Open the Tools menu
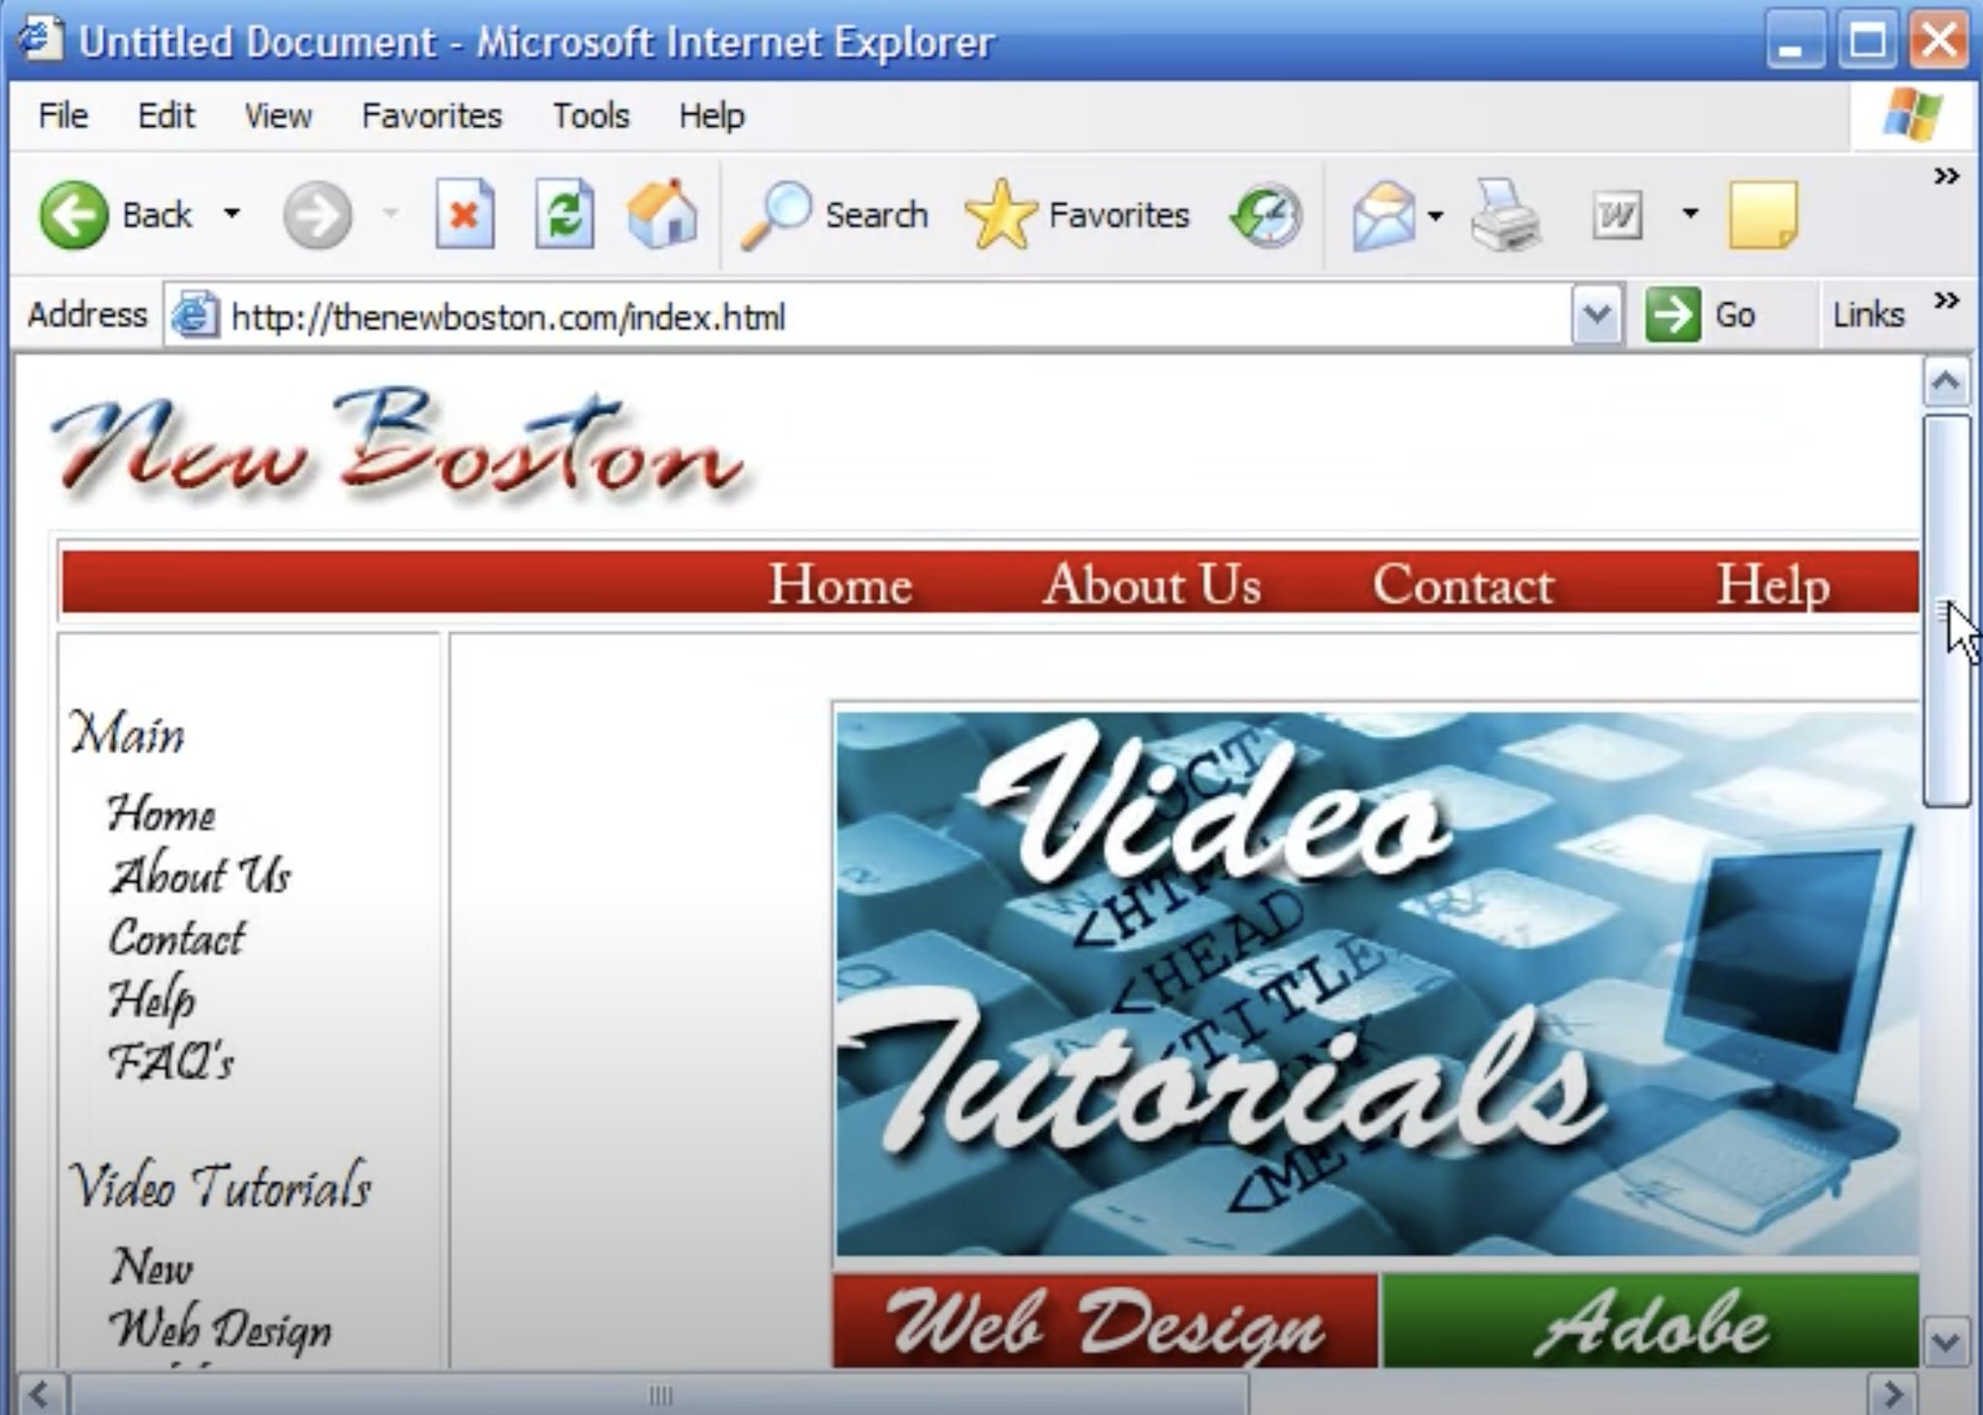1983x1415 pixels. (591, 116)
